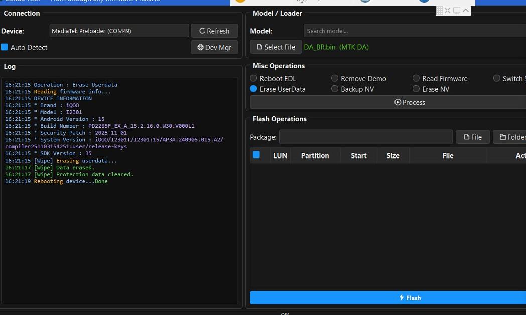
Task: Click the grid icon in floating toolbar
Action: pos(440,11)
